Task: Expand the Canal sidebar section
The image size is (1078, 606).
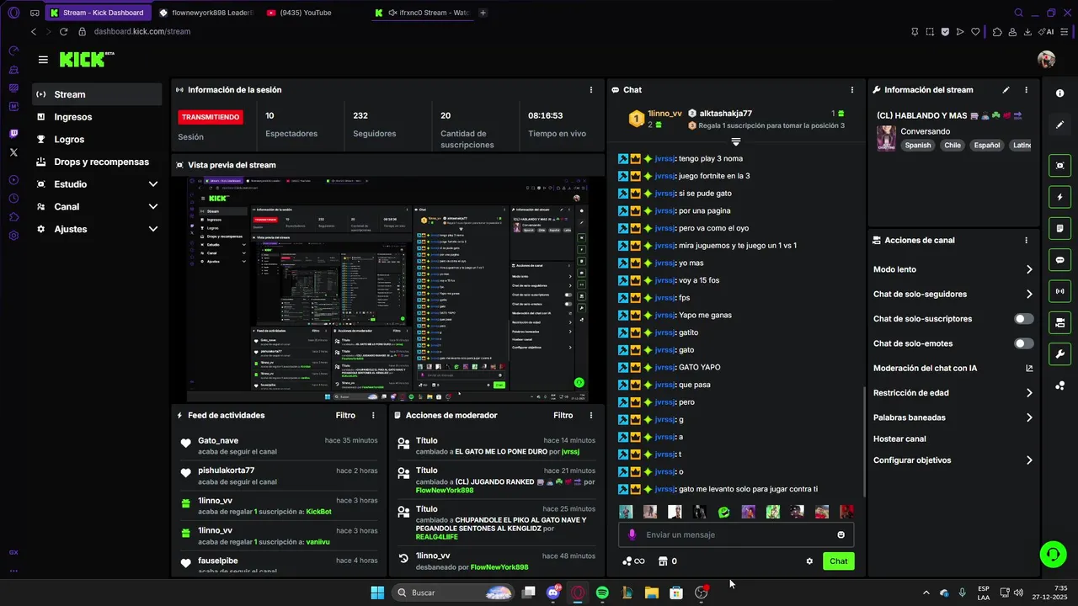Action: (97, 206)
